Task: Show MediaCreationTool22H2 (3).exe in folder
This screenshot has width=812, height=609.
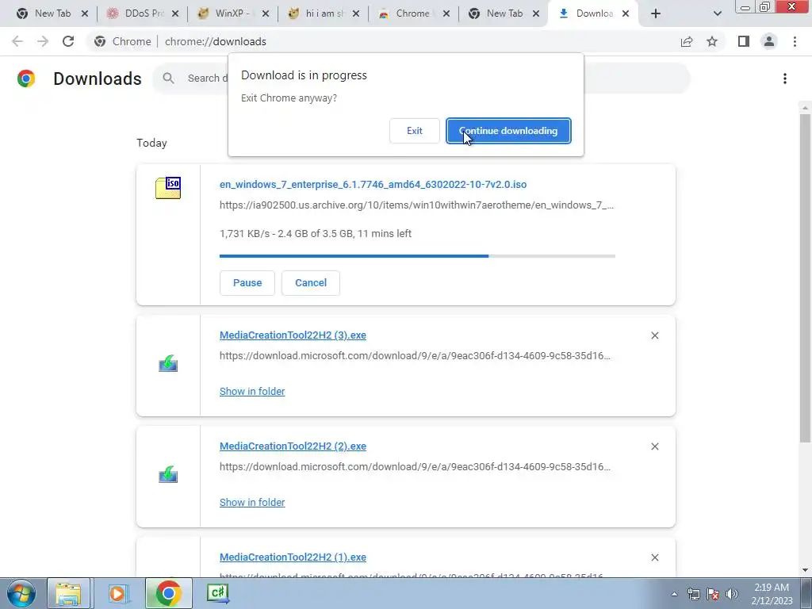Action: pos(252,392)
